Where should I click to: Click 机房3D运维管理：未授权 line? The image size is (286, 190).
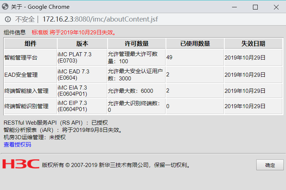(x=35, y=137)
